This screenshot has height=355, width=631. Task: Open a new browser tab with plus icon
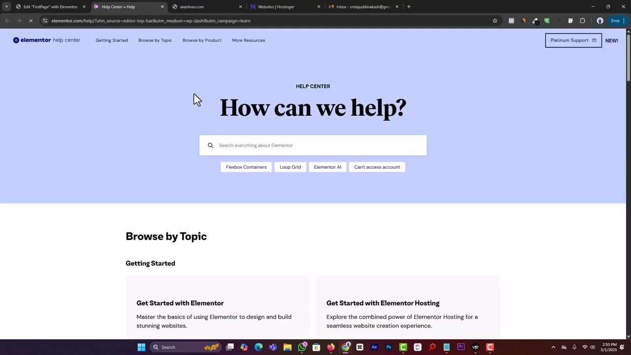[409, 7]
